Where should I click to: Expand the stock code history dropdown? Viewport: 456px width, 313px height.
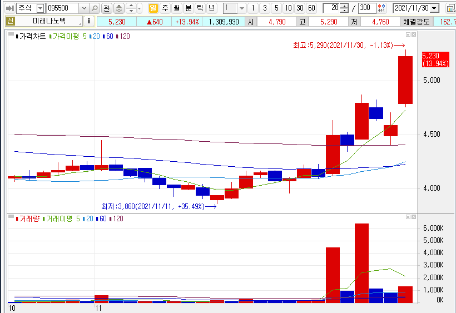coord(84,8)
